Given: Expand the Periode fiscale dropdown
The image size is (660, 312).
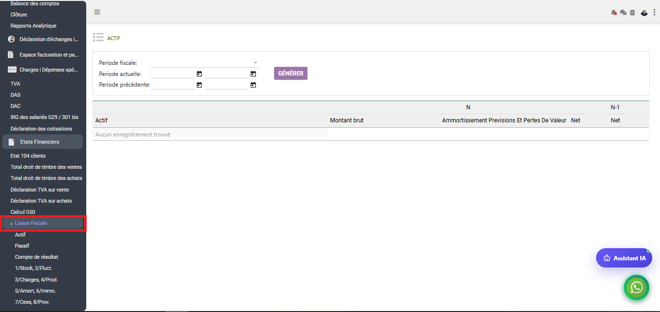Looking at the screenshot, I should pos(205,62).
